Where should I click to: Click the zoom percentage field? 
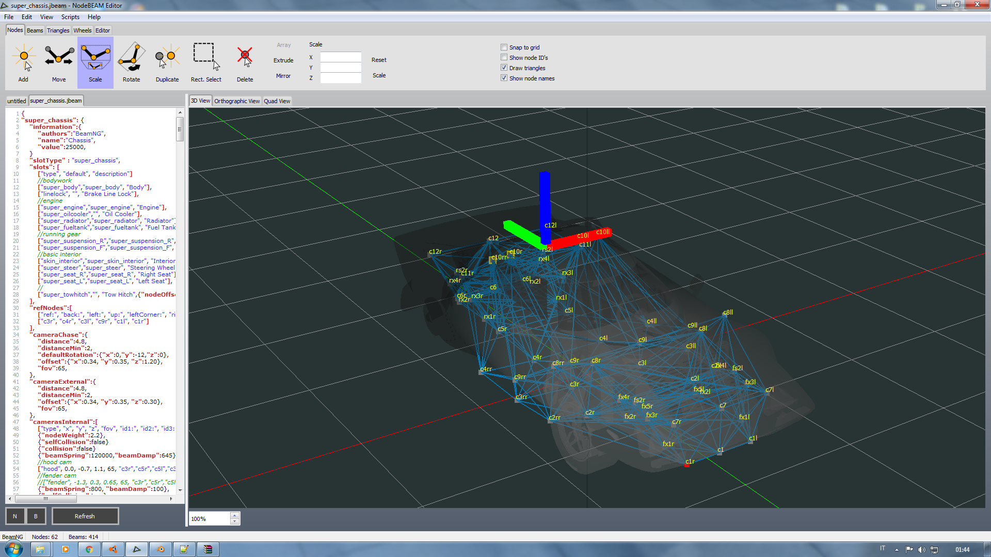210,518
